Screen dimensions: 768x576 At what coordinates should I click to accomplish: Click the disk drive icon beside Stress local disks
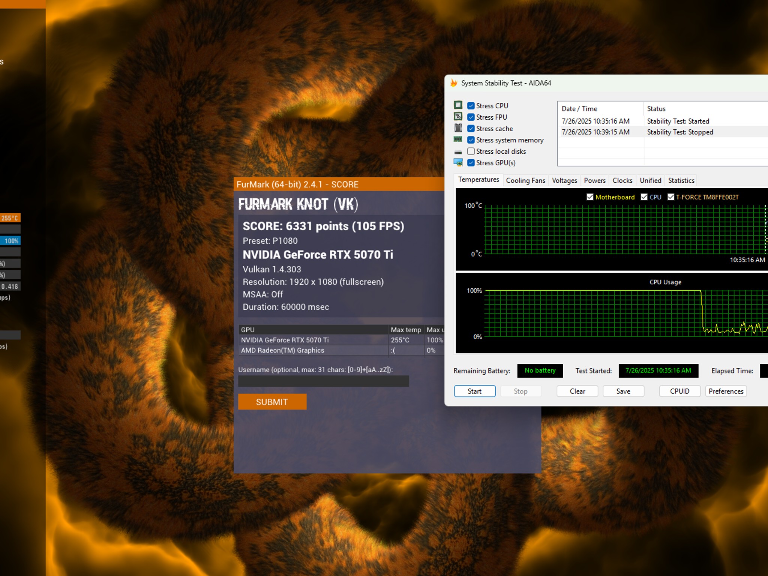(458, 152)
